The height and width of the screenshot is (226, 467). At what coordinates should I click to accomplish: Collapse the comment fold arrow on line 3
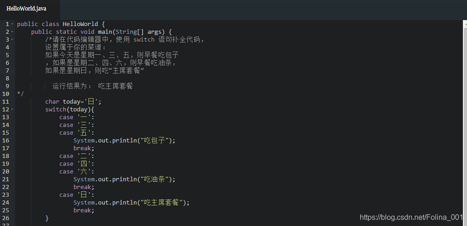point(12,39)
